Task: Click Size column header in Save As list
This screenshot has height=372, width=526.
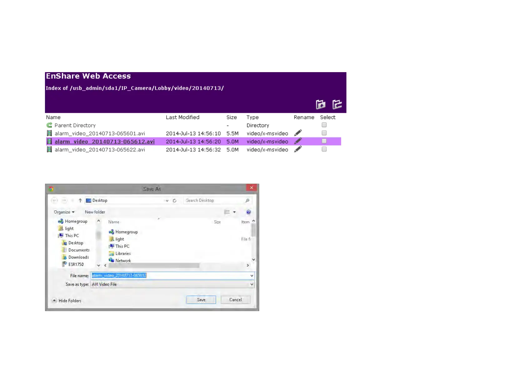Action: pos(217,222)
